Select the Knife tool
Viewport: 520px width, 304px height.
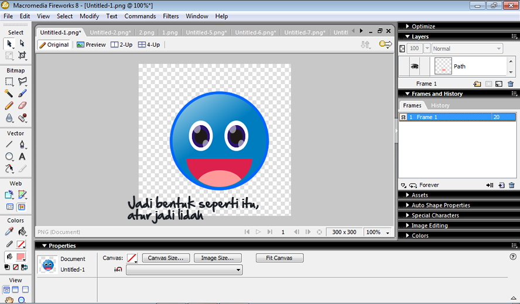[22, 168]
